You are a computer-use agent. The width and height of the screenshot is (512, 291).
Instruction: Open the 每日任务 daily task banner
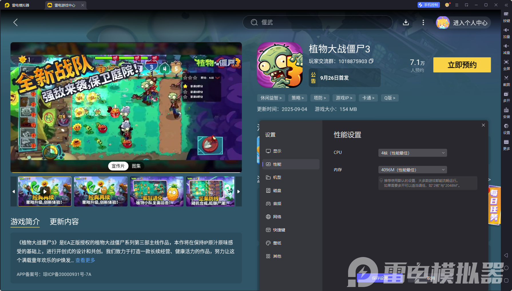[494, 205]
